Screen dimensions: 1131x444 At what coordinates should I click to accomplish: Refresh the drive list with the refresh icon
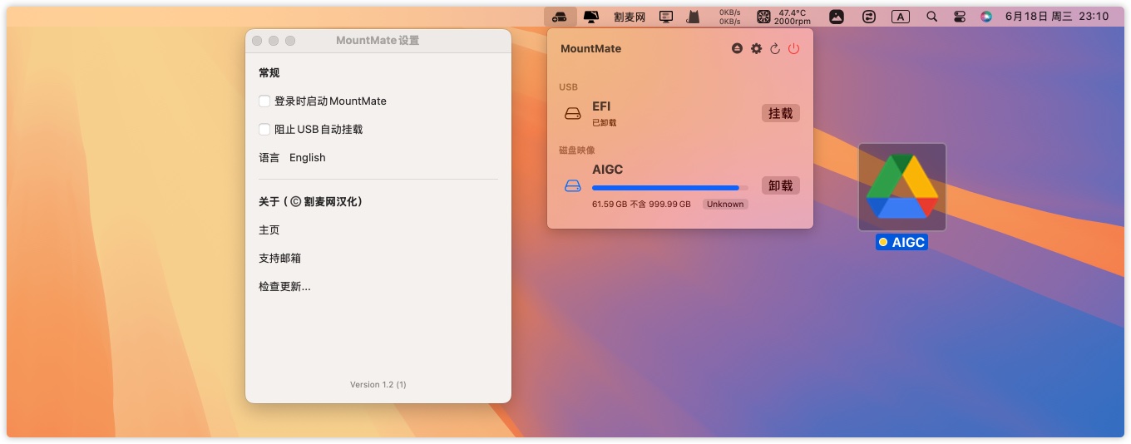tap(775, 49)
